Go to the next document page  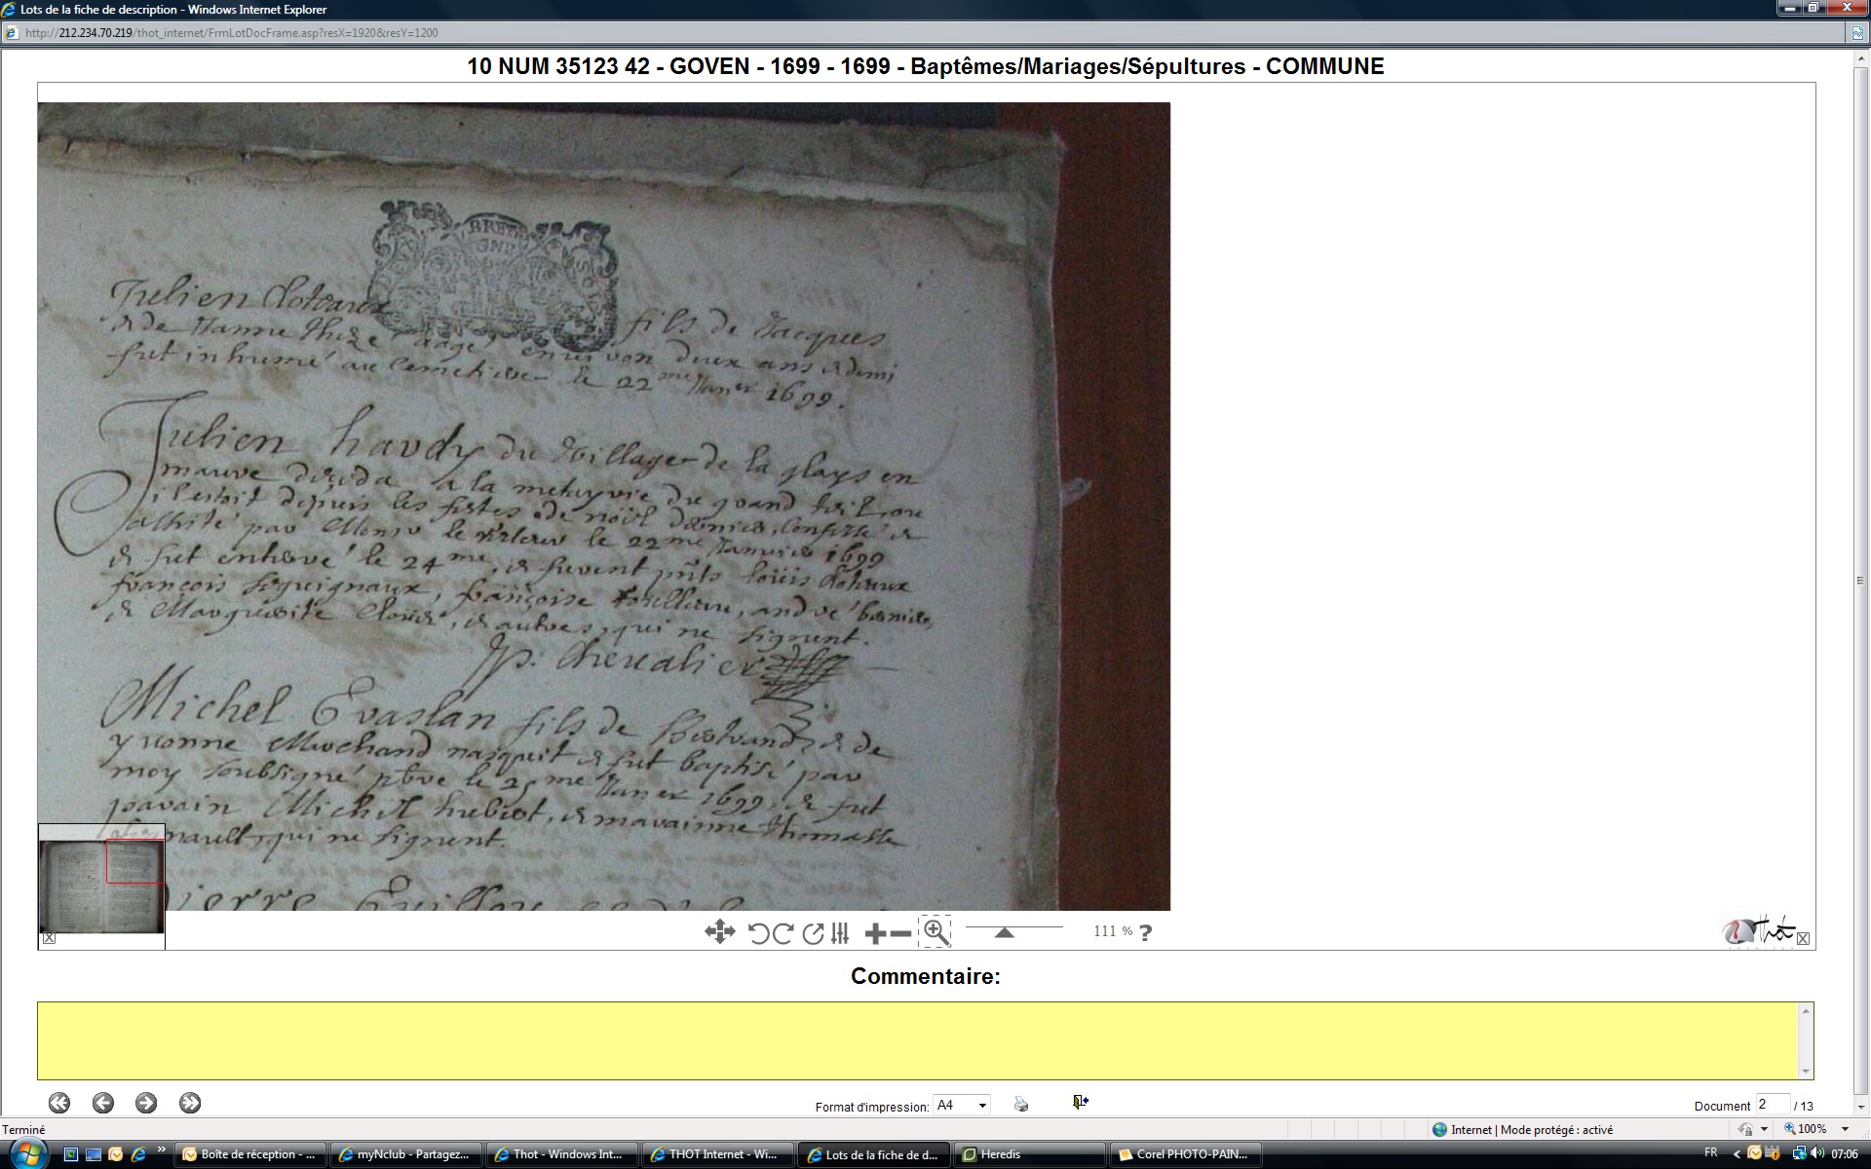coord(146,1103)
